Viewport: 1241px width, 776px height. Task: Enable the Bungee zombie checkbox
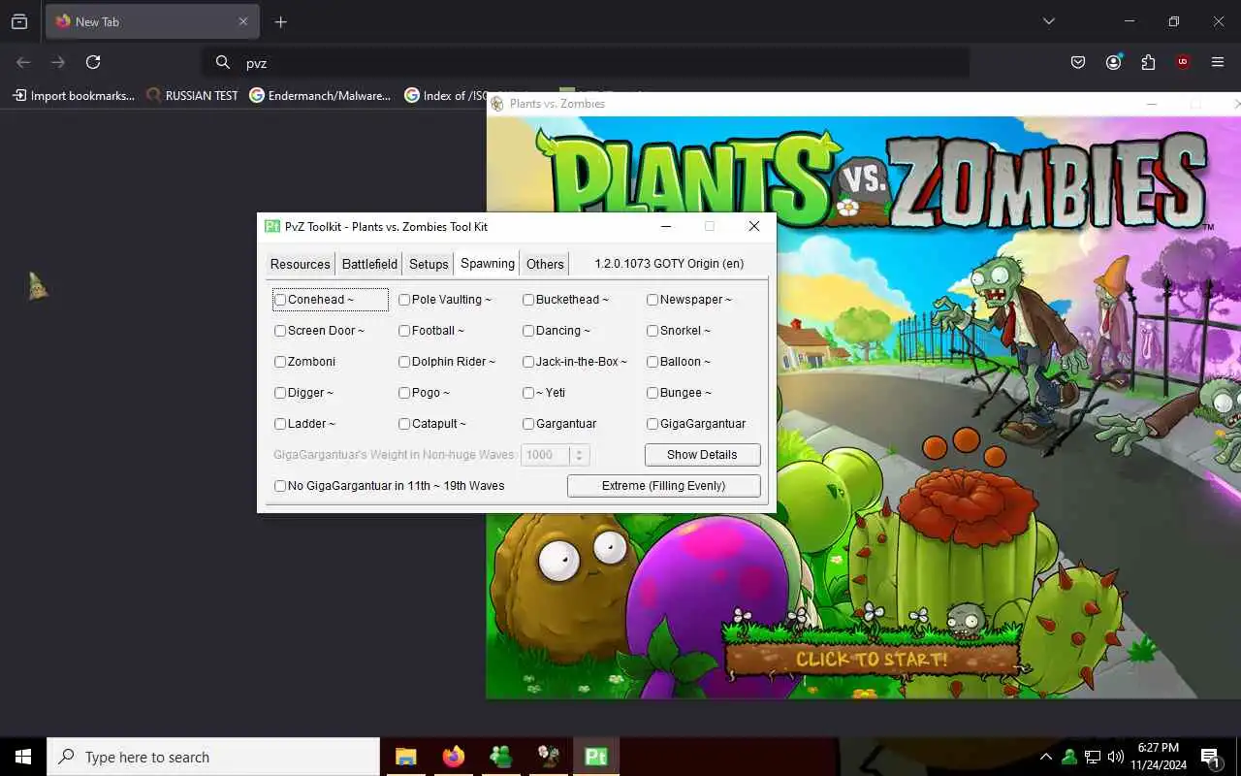(x=652, y=393)
